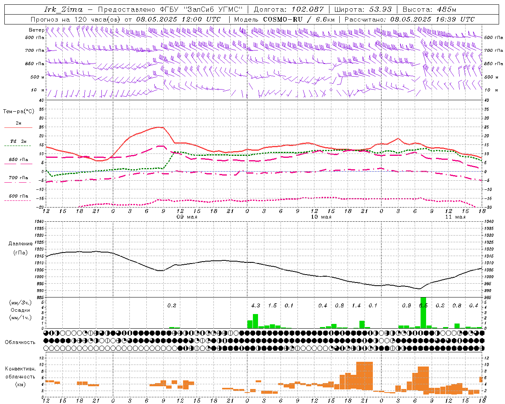Image resolution: width=505 pixels, height=404 pixels.
Task: Click the station title "Irk_Zima"
Action: click(64, 9)
